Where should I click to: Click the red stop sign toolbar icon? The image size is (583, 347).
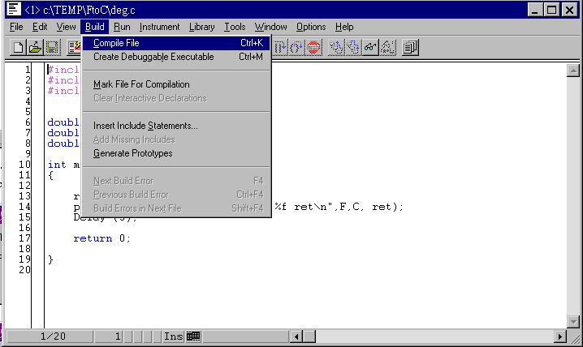click(x=314, y=48)
